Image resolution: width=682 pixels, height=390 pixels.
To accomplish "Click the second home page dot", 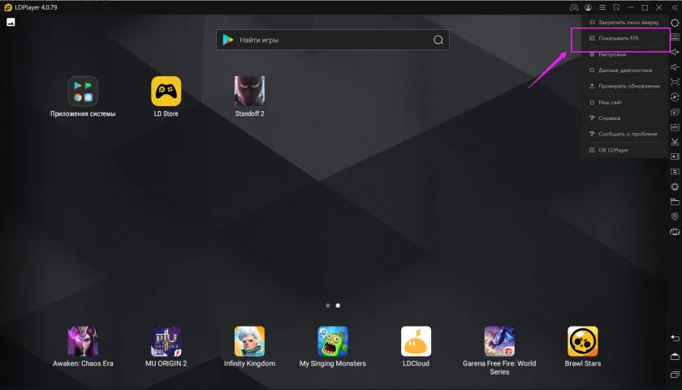I will tap(338, 306).
